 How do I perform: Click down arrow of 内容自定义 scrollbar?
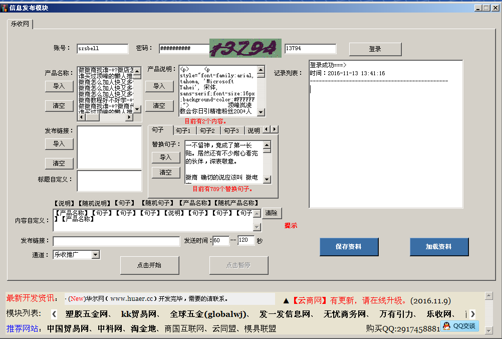pos(257,227)
